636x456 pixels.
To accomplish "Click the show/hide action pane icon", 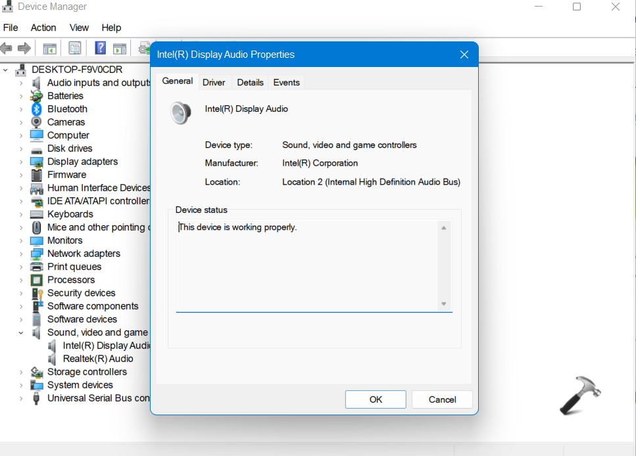I will (120, 48).
